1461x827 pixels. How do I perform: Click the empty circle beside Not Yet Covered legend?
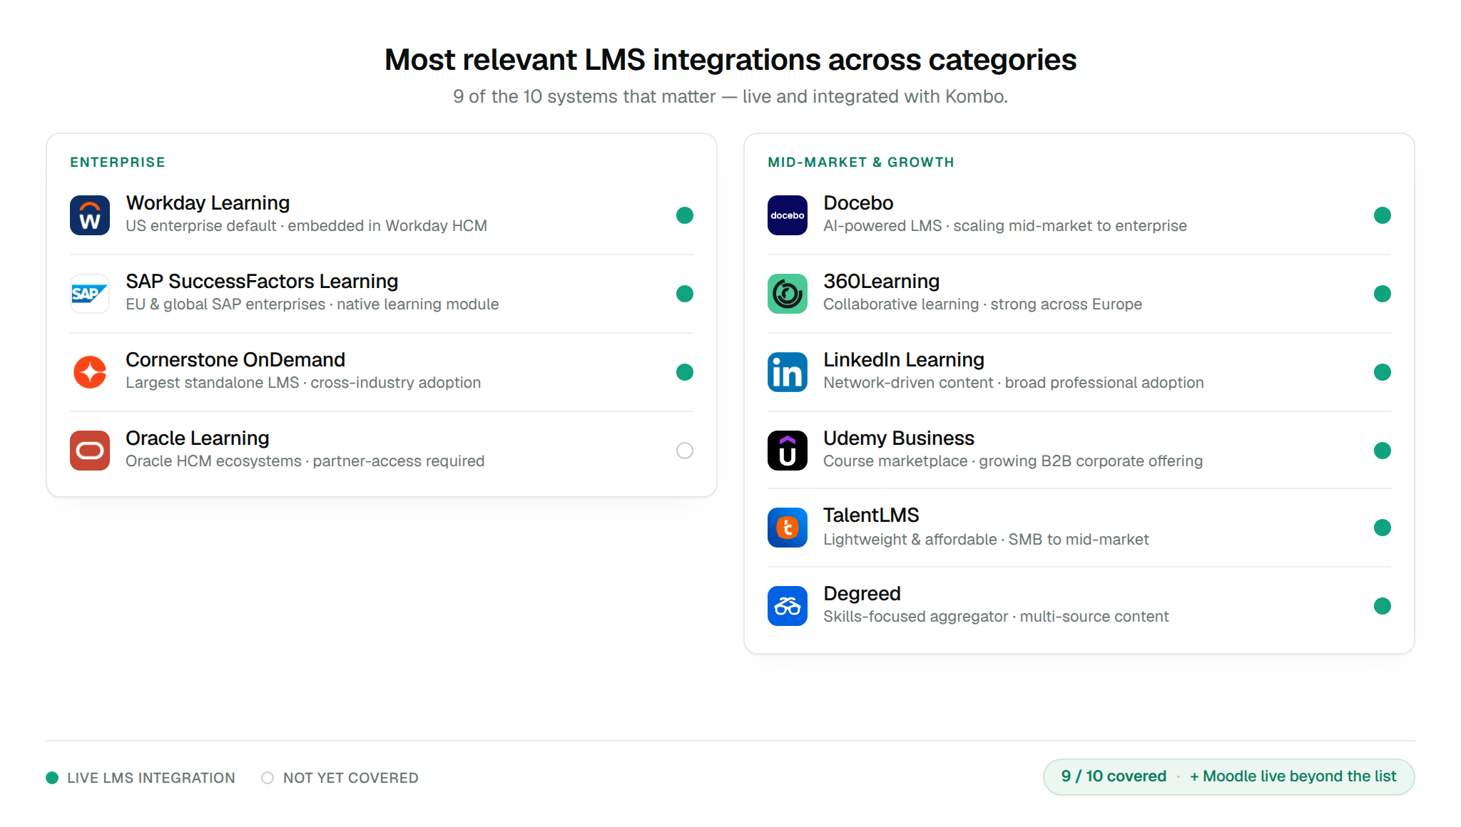[x=268, y=778]
